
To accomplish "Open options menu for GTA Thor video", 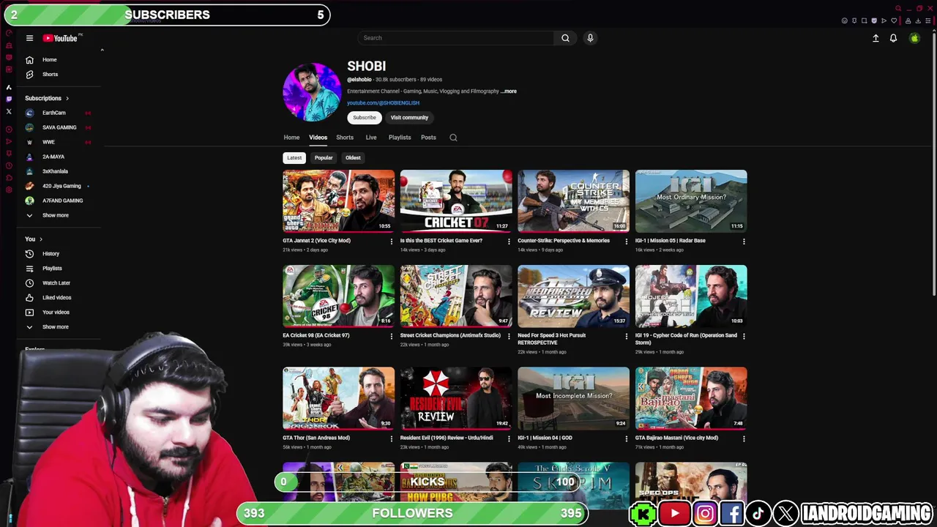I will coord(391,439).
